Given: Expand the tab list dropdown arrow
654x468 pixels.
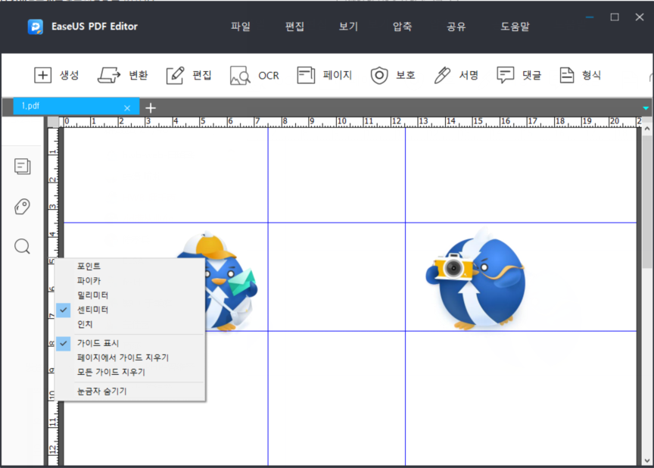Looking at the screenshot, I should 646,108.
